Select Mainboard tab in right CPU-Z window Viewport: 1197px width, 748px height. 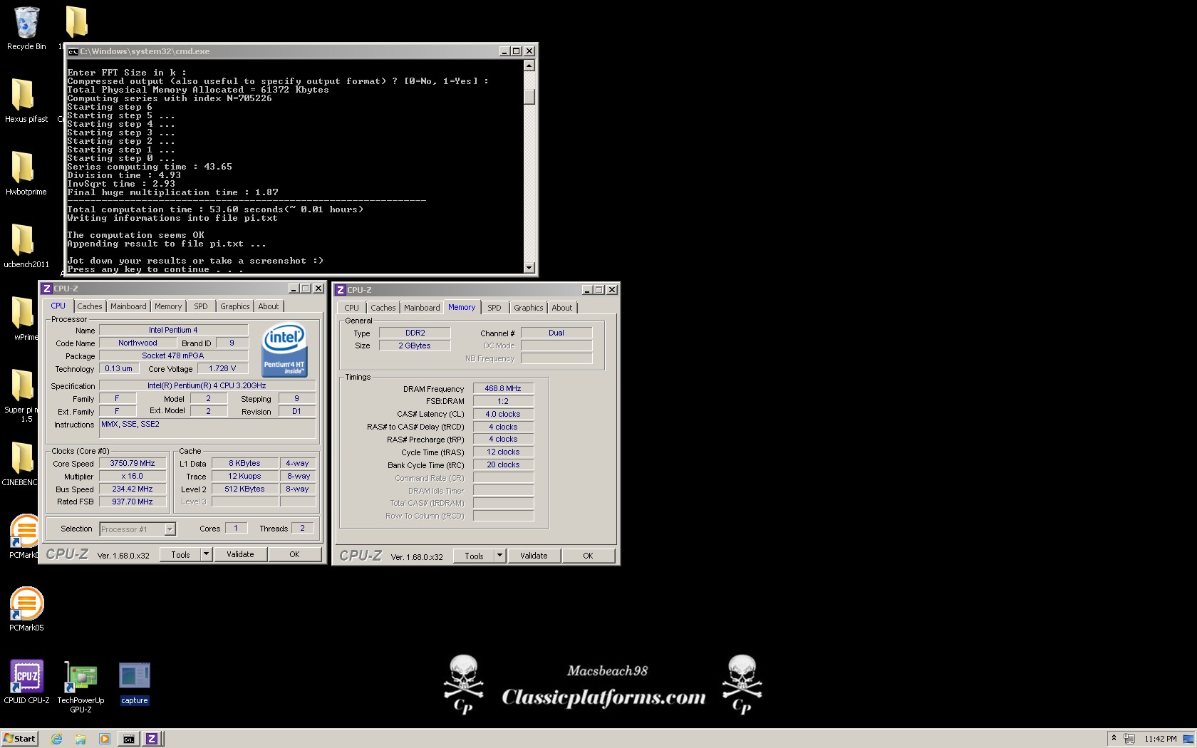(422, 308)
